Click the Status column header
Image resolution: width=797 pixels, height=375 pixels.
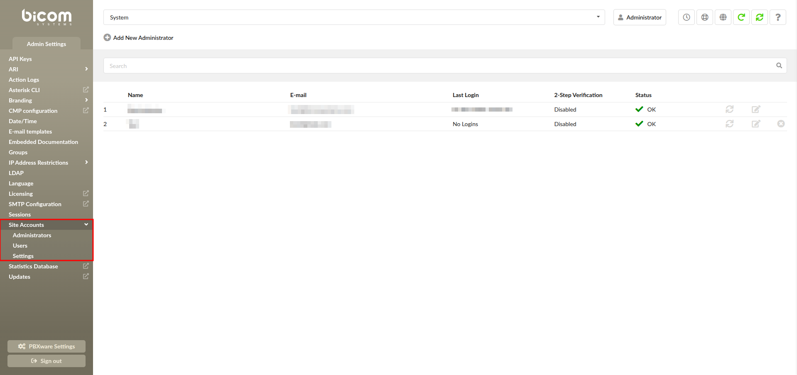643,95
